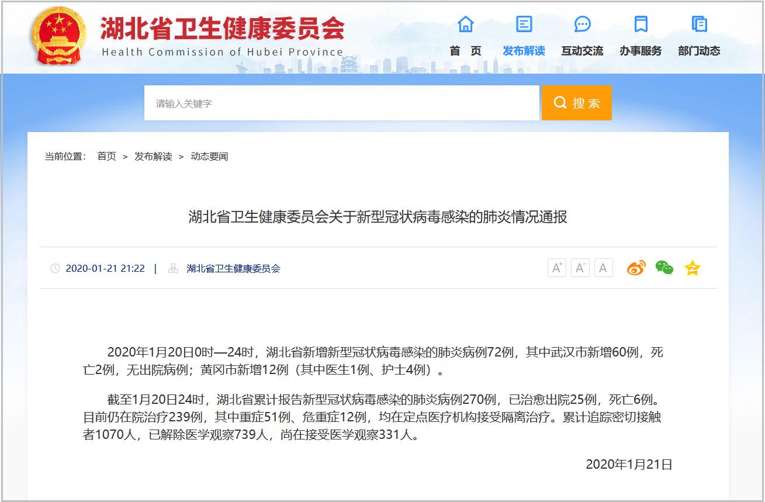Screen dimensions: 765x502
Task: Follow the 发布解读 breadcrumb link
Action: (x=154, y=156)
